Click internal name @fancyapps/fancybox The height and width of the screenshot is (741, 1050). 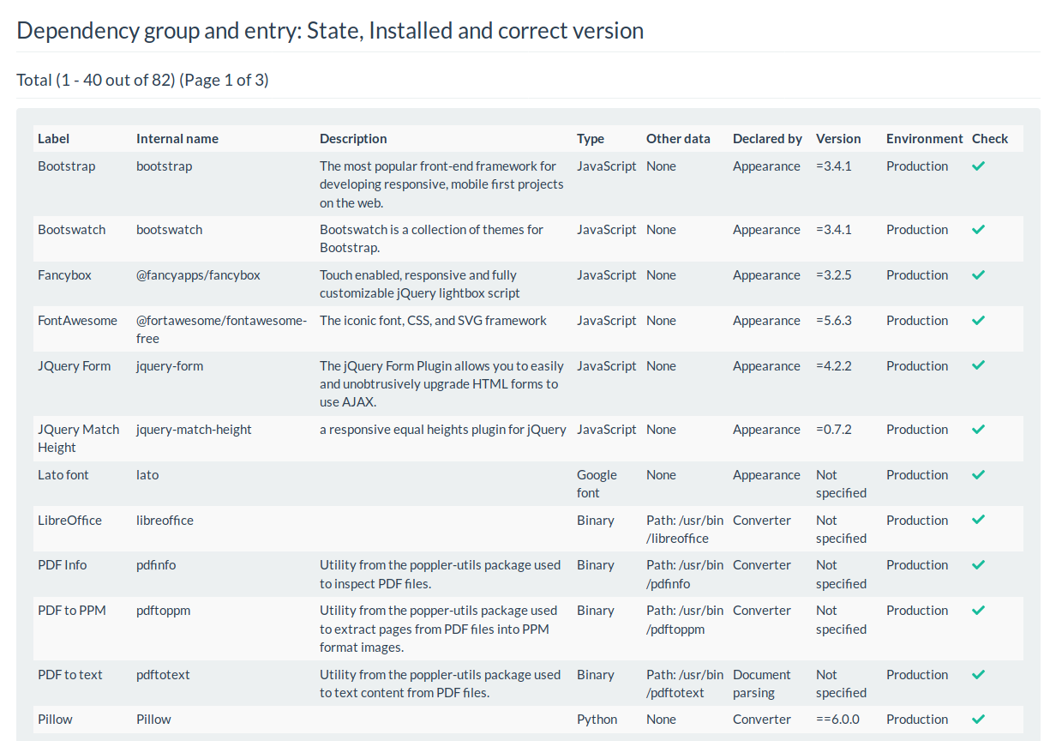click(x=198, y=275)
